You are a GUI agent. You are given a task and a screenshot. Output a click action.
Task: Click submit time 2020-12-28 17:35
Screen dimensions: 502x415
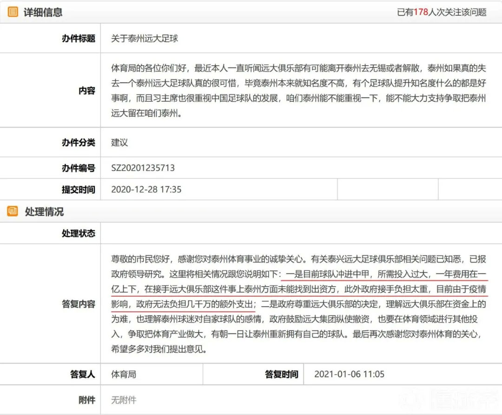pyautogui.click(x=146, y=189)
